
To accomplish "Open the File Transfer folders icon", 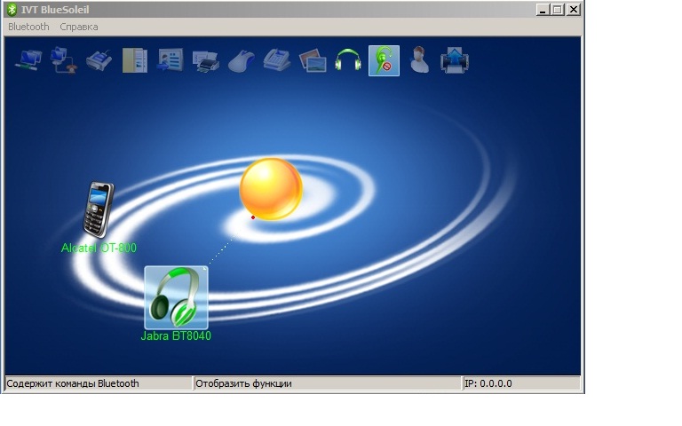I will 134,61.
